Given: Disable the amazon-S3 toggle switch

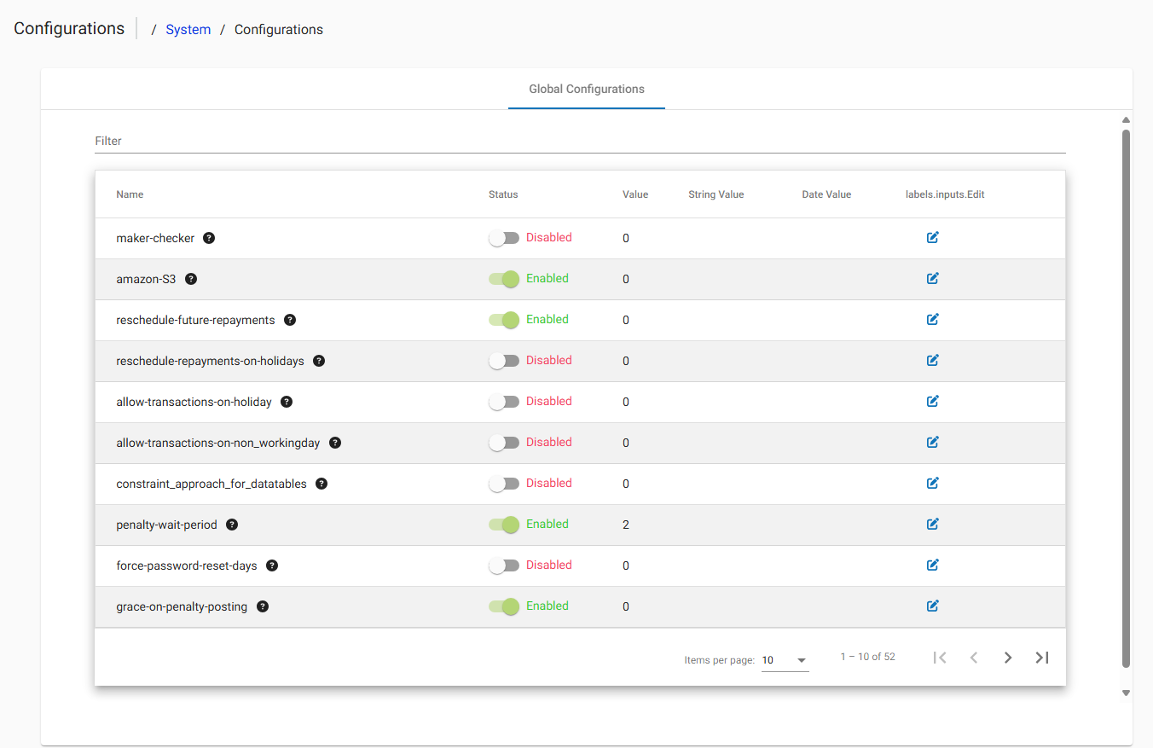Looking at the screenshot, I should [504, 279].
